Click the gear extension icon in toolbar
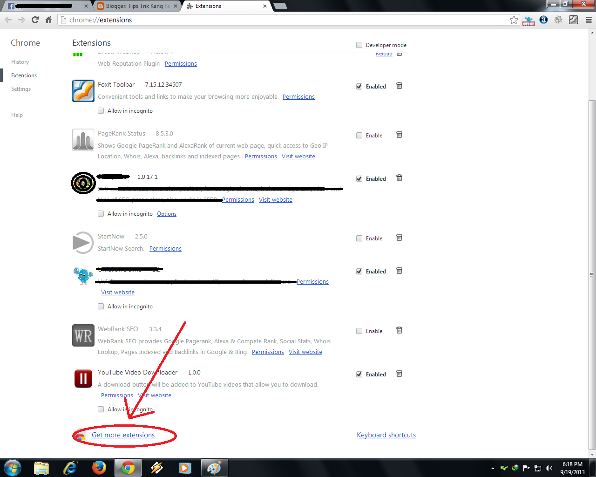This screenshot has width=596, height=477. click(x=558, y=20)
